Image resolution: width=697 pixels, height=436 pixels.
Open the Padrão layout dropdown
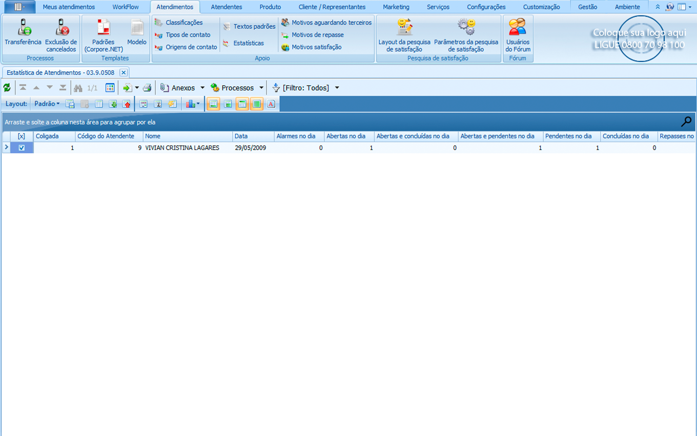click(47, 104)
